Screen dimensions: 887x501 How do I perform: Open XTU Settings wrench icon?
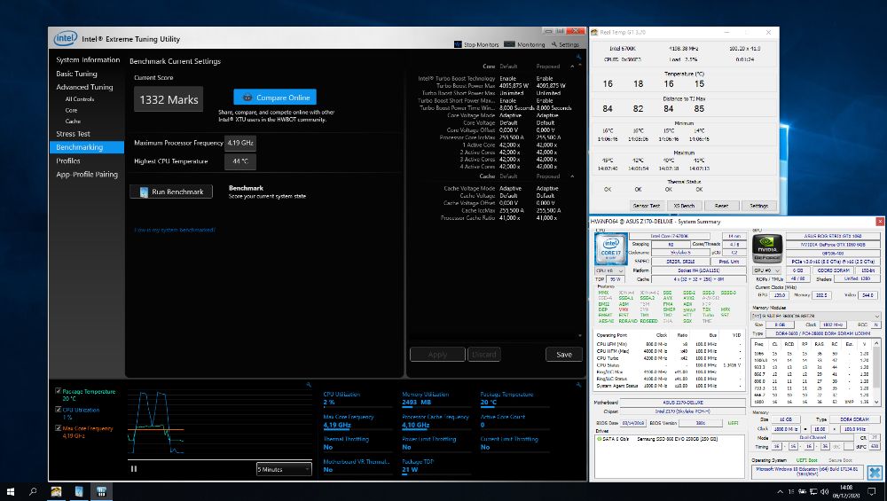pos(553,44)
